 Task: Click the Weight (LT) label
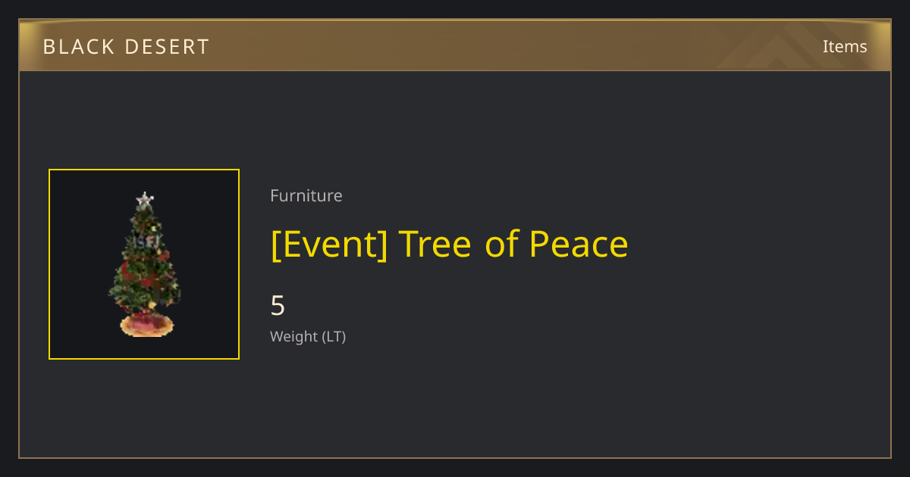[308, 336]
